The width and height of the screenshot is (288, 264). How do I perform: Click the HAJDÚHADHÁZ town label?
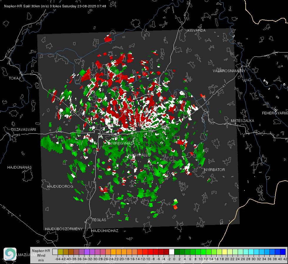tap(105, 231)
